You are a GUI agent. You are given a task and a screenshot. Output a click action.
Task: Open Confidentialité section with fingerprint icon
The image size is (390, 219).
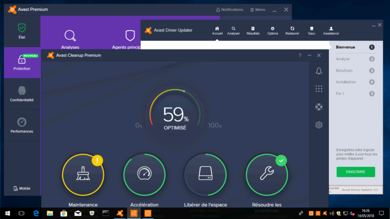coord(22,93)
